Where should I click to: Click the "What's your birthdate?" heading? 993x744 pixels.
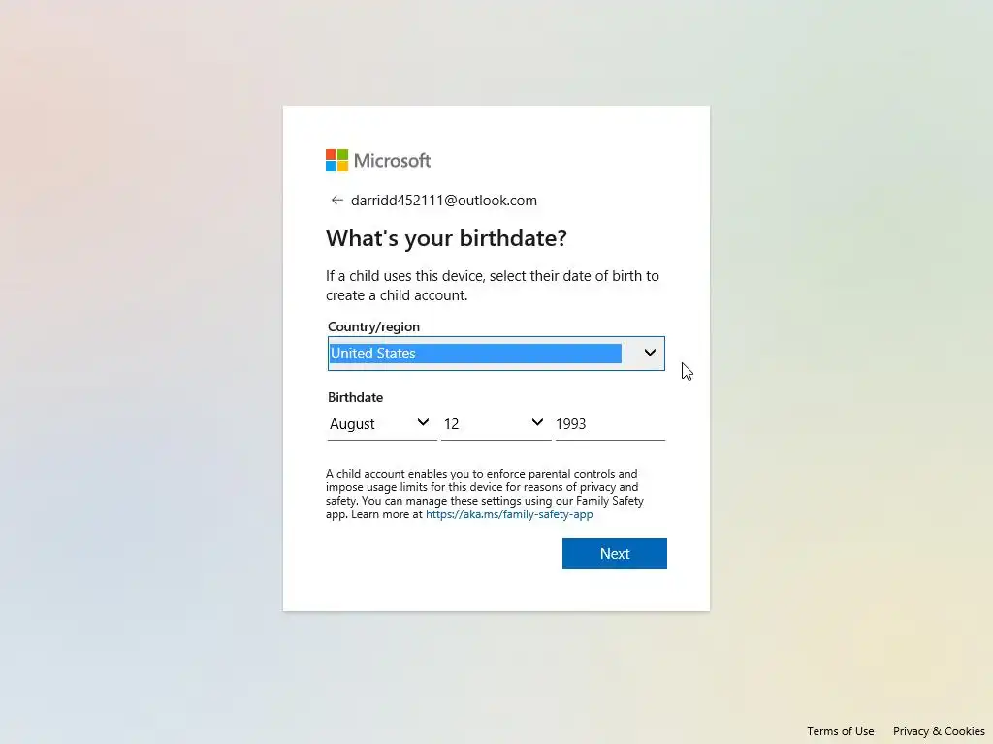[x=446, y=238]
